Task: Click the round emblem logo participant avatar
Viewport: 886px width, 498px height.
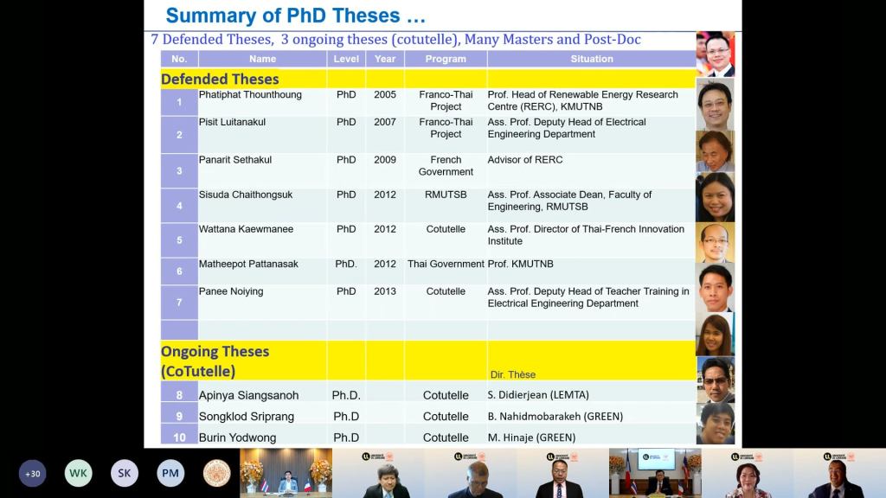Action: click(x=216, y=473)
